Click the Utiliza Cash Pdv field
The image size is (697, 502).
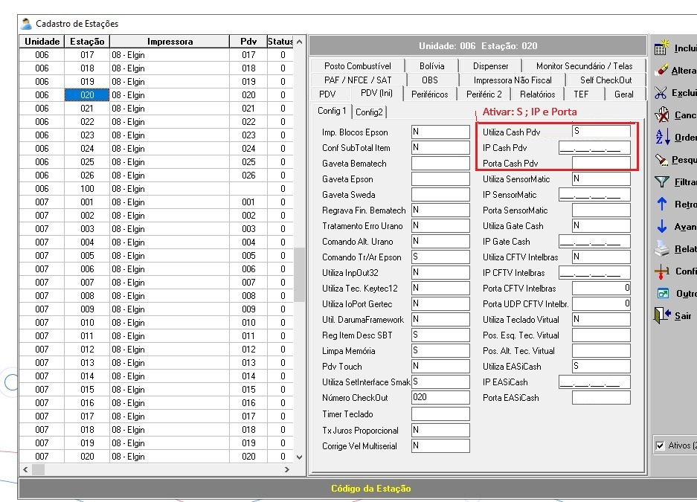[601, 132]
